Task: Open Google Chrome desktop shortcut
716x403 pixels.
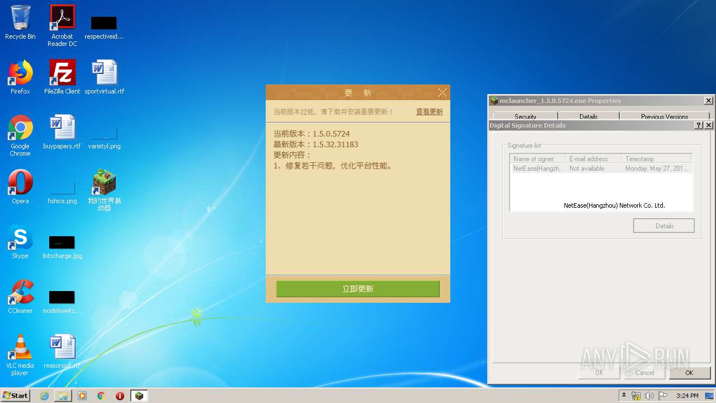Action: [x=20, y=135]
